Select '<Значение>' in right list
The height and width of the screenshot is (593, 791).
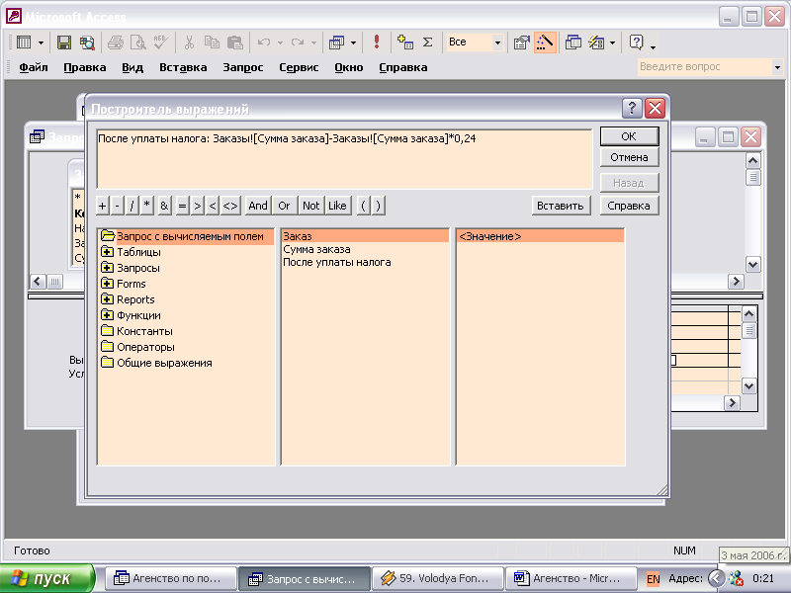pos(540,236)
